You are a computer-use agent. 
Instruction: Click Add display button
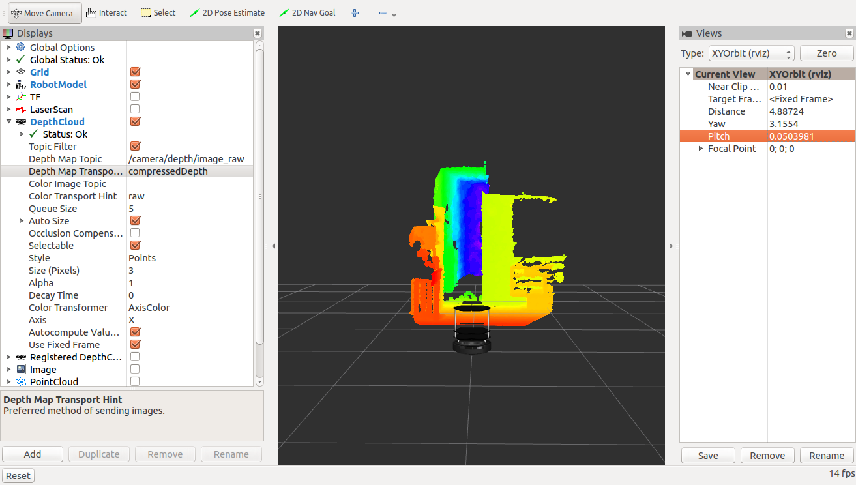[33, 454]
